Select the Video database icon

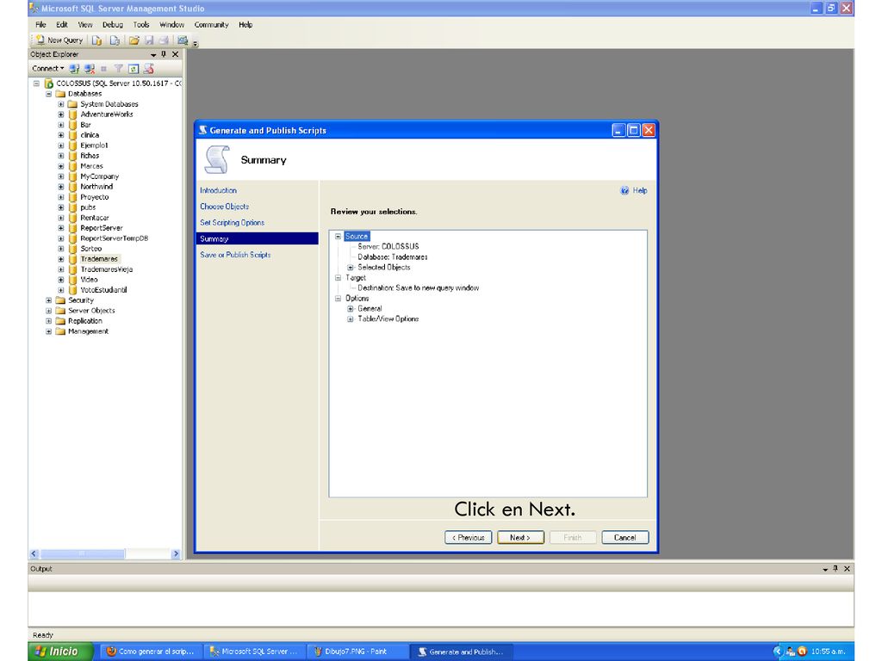tap(72, 280)
